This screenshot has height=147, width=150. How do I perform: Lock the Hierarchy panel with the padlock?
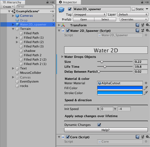point(47,2)
